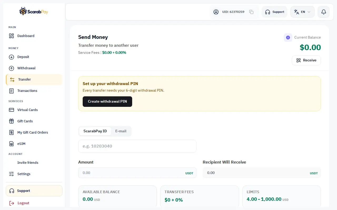Open notifications via the bell icon

tap(324, 12)
